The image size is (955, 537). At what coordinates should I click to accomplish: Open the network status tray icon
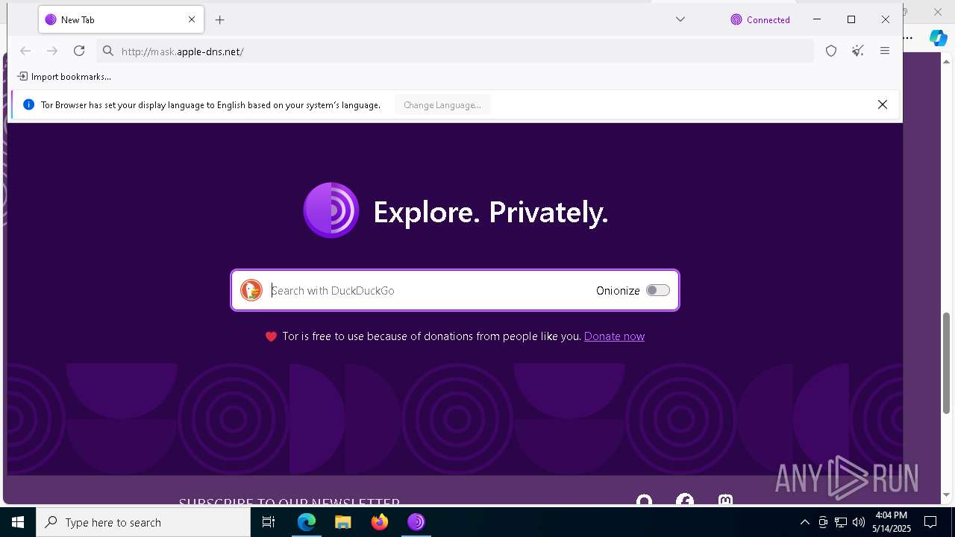coord(841,522)
